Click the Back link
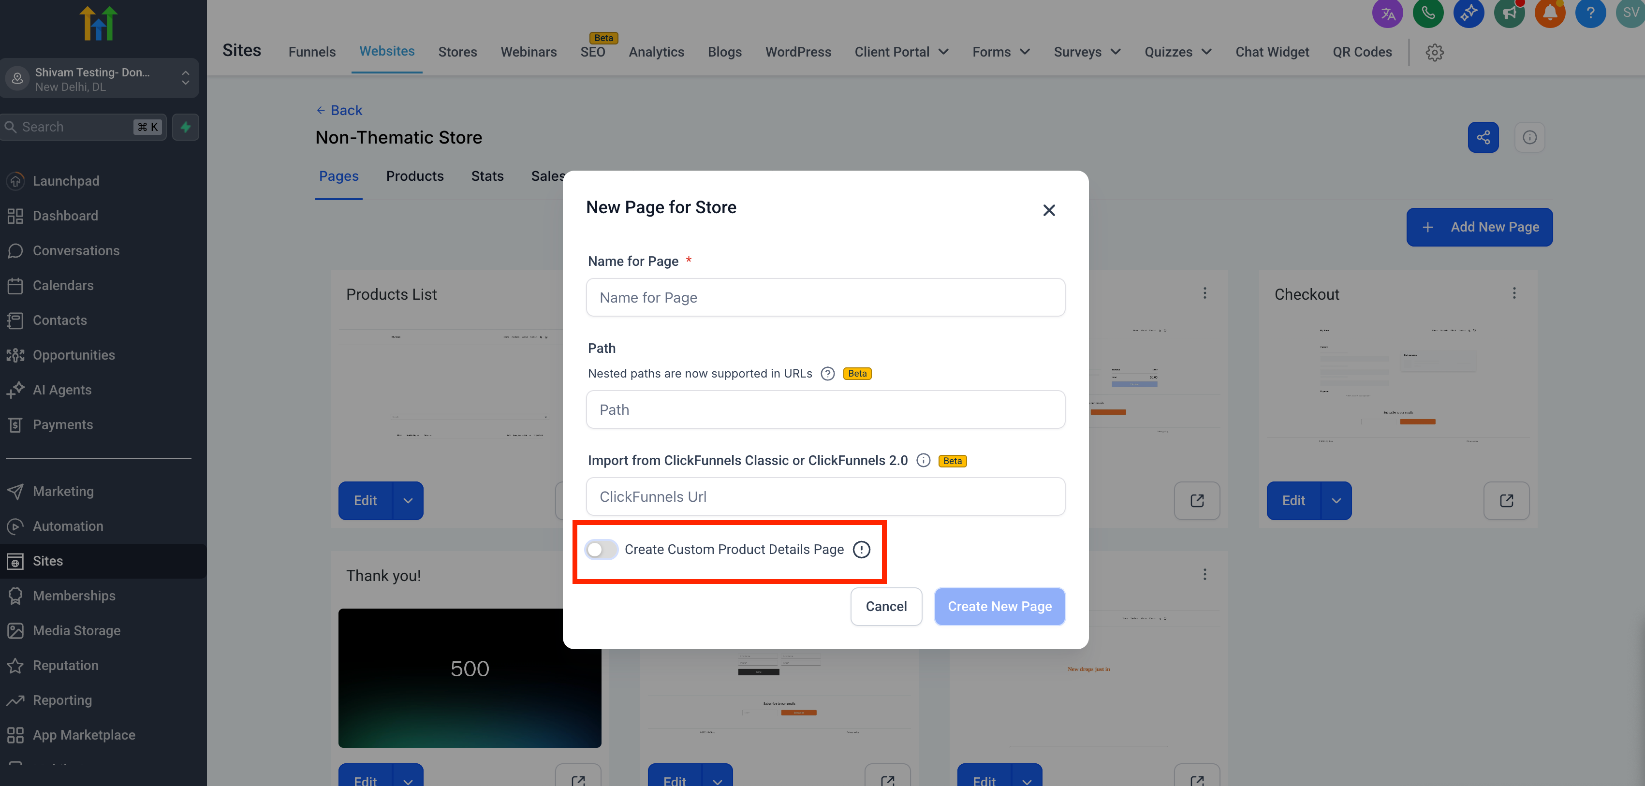Screen dimensions: 1645x786 (339, 111)
